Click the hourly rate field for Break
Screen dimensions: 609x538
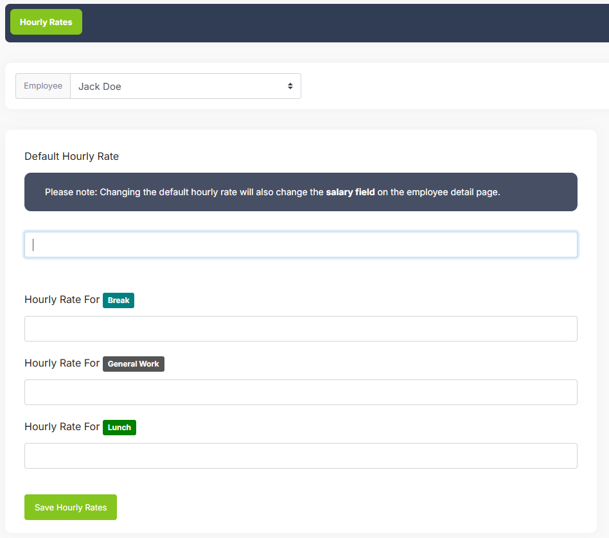[x=301, y=328]
